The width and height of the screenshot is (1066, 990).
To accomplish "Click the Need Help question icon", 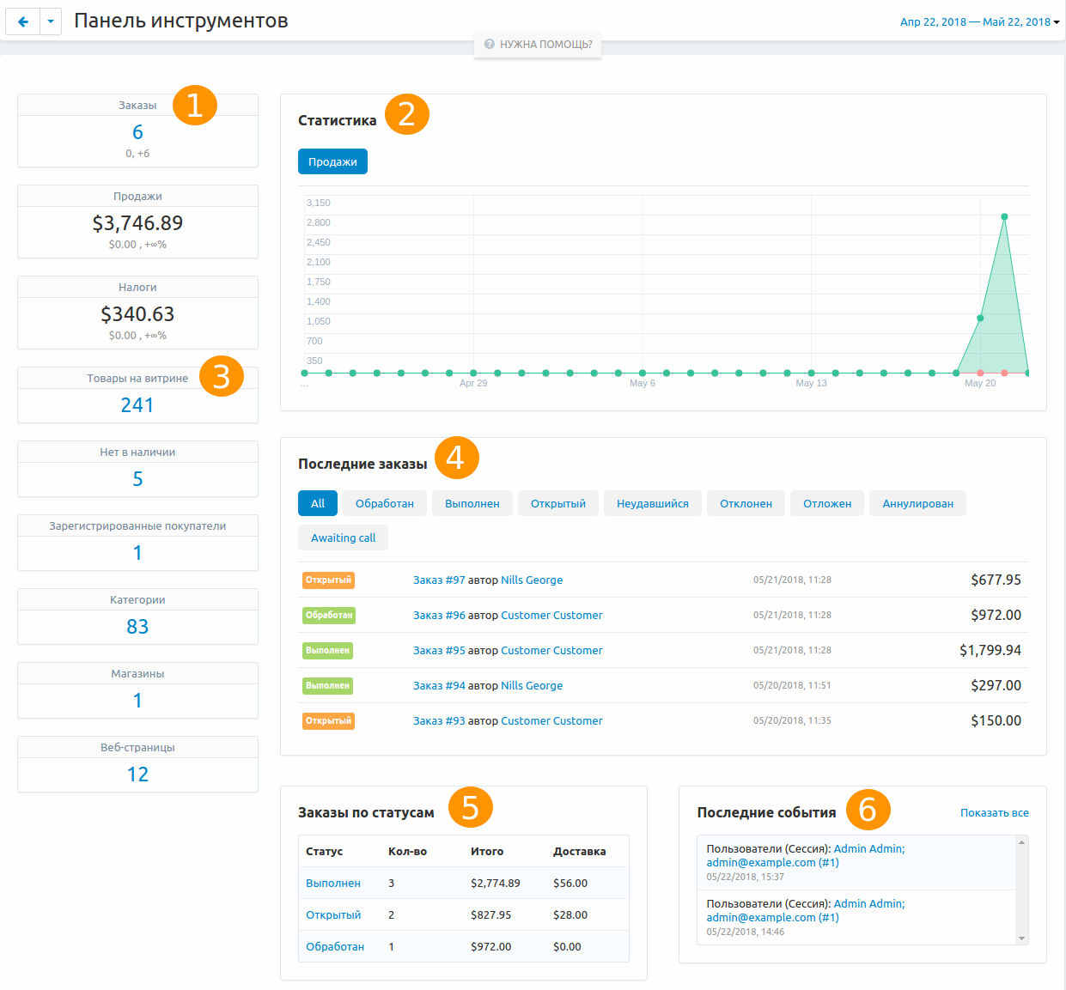I will point(489,44).
